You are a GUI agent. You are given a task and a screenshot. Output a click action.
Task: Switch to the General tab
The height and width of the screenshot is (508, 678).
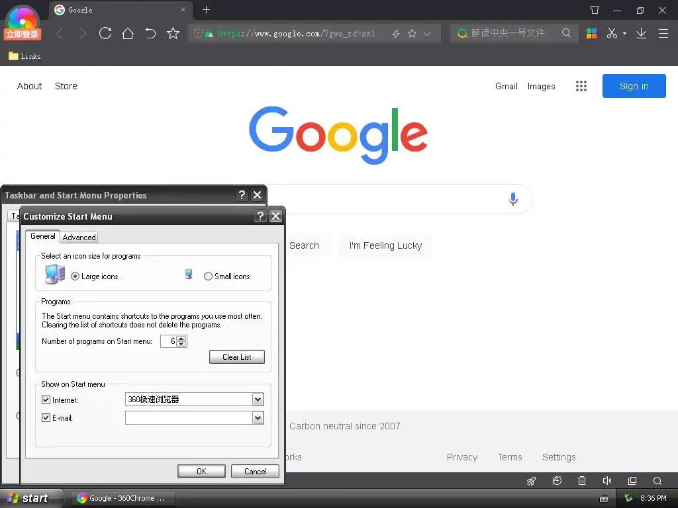tap(43, 236)
